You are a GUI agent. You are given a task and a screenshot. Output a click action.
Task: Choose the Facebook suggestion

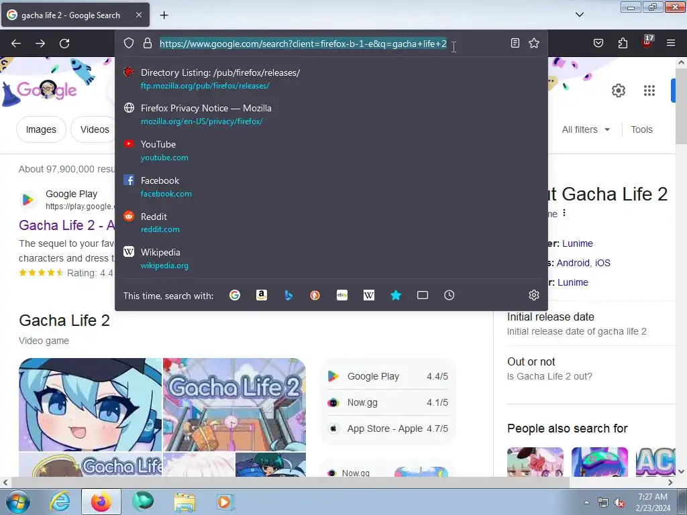pos(331,186)
